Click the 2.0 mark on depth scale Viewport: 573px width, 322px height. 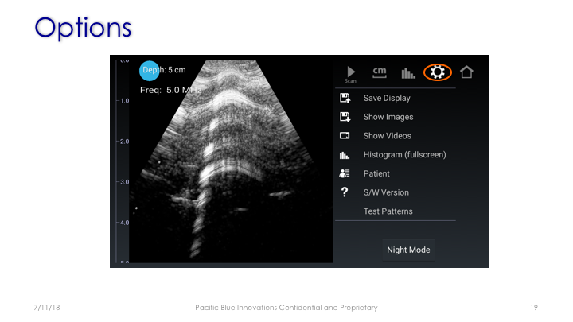[x=124, y=142]
